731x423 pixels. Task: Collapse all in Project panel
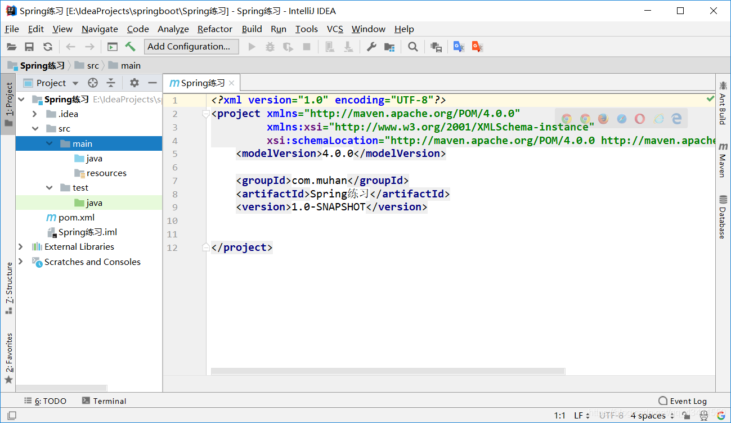111,83
